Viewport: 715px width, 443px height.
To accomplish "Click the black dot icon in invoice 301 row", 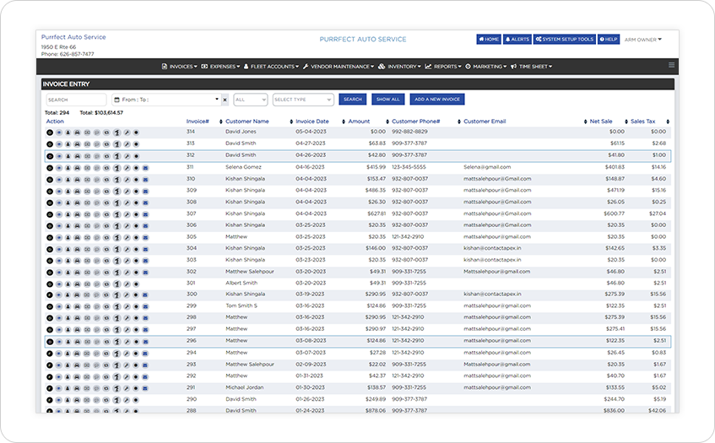I will [136, 284].
